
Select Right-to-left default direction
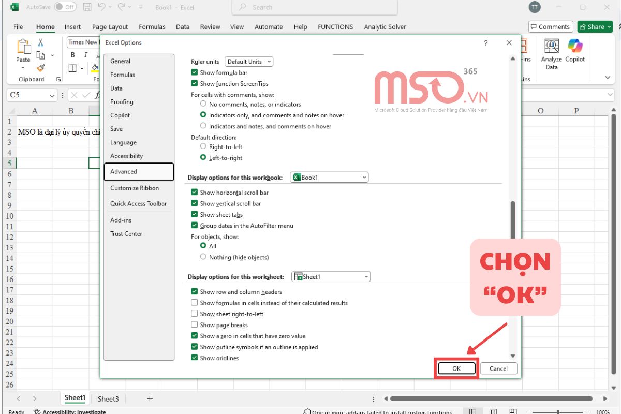click(x=203, y=147)
